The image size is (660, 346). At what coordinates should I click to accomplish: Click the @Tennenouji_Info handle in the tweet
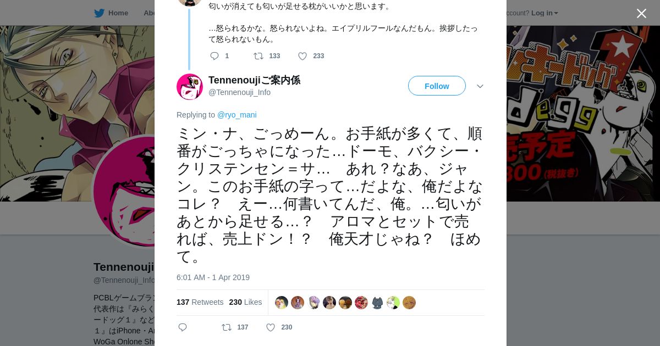click(239, 92)
